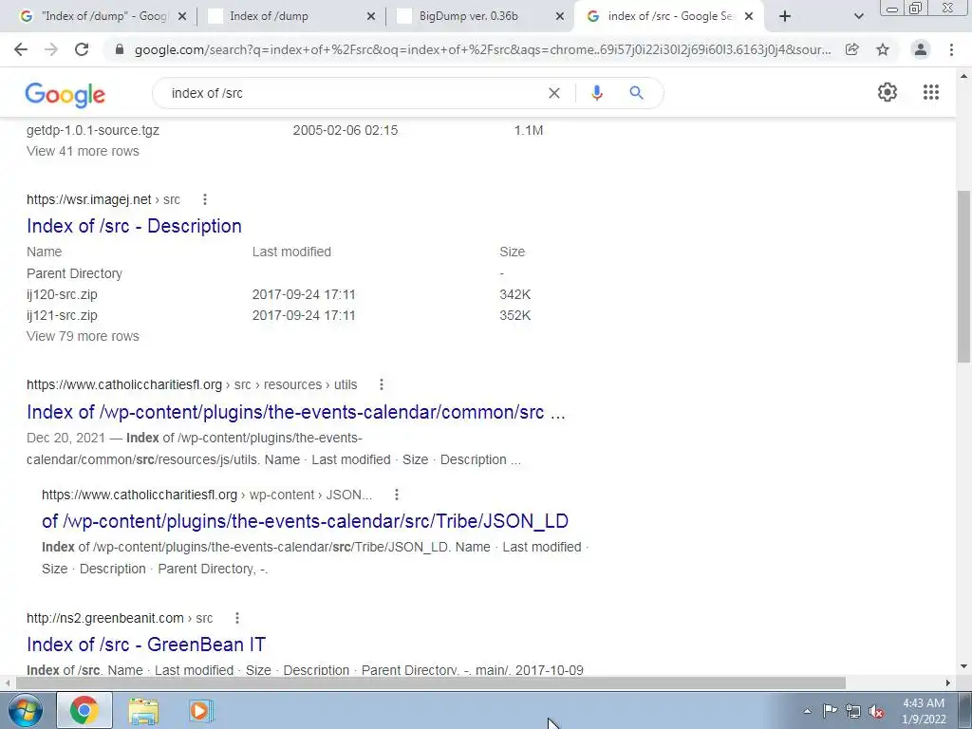Close the BigDump ver. 0.36b tab
Viewport: 972px width, 729px height.
pyautogui.click(x=560, y=16)
